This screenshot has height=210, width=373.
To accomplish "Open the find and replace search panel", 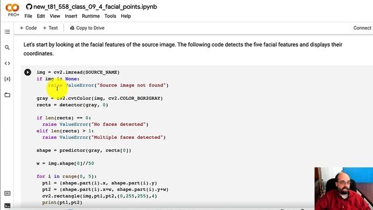I will tap(8, 48).
